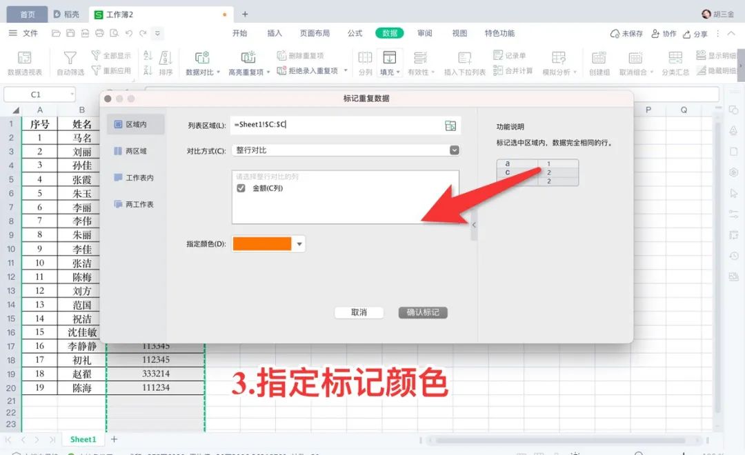Open the 分类汇总 subtotal tool
745x455 pixels.
pyautogui.click(x=675, y=63)
